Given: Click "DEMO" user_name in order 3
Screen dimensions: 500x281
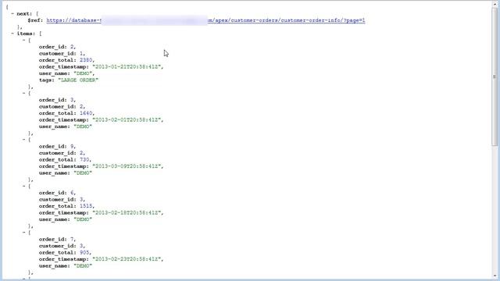Looking at the screenshot, I should (x=83, y=126).
